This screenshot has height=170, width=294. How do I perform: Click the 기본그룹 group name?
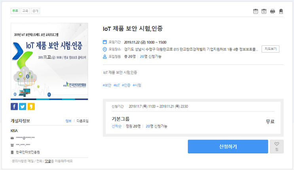pyautogui.click(x=121, y=119)
